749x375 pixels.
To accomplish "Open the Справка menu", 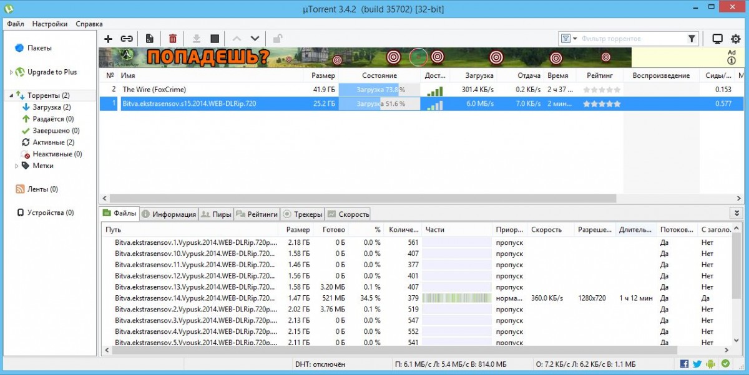I will pyautogui.click(x=89, y=24).
